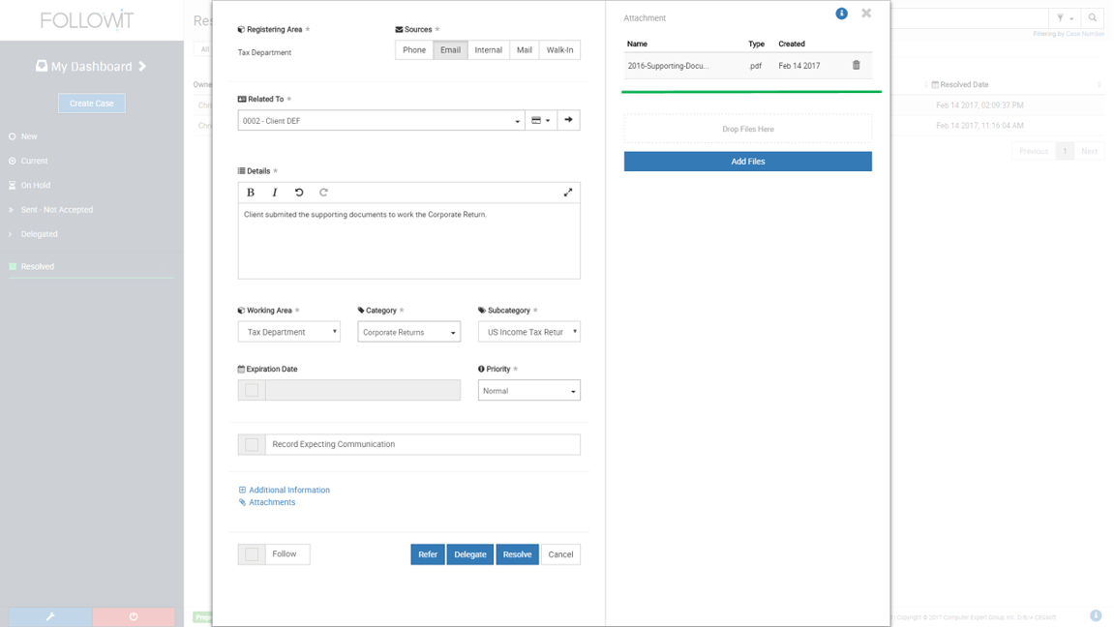The width and height of the screenshot is (1114, 627).
Task: Select the Phone source tab
Action: (x=414, y=50)
